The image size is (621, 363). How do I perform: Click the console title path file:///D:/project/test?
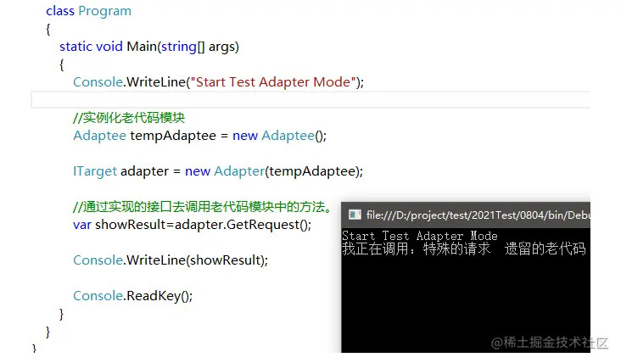(x=478, y=215)
